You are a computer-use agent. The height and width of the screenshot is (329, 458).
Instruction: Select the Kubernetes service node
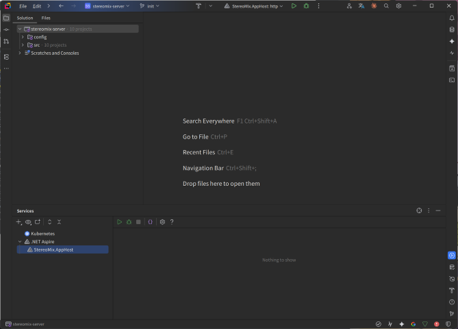tap(42, 234)
